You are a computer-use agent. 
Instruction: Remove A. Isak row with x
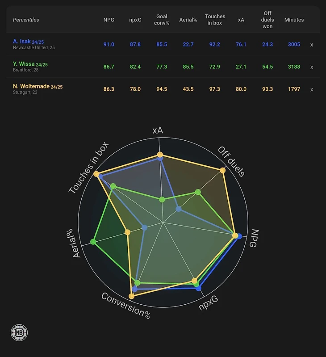(312, 45)
